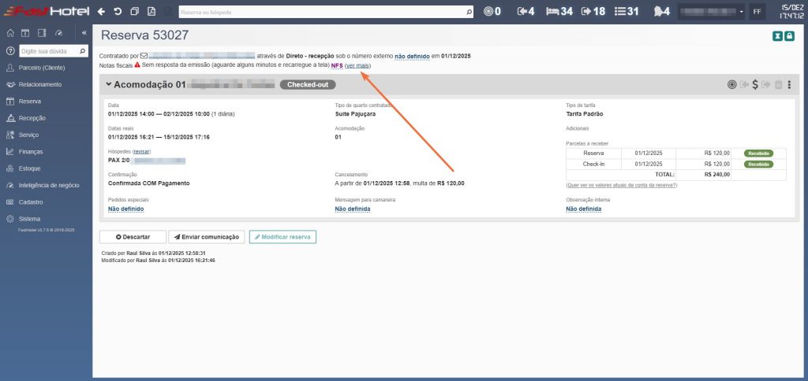Image resolution: width=808 pixels, height=381 pixels.
Task: Collapse the Acomodação 01 section
Action: (x=109, y=85)
